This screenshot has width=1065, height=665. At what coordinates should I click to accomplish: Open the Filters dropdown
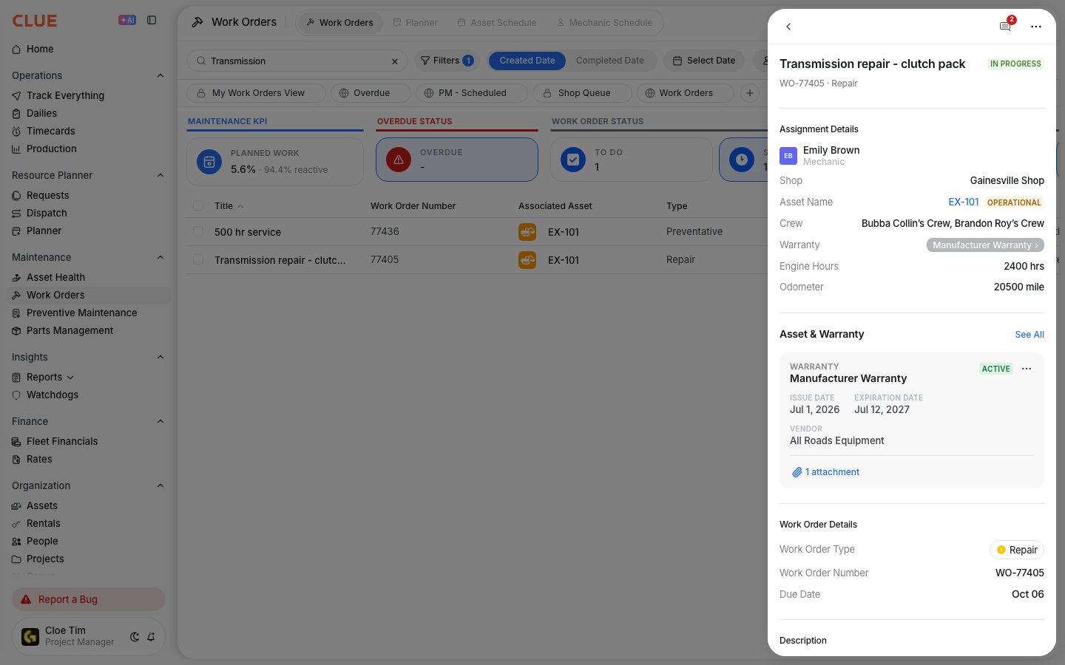(447, 61)
